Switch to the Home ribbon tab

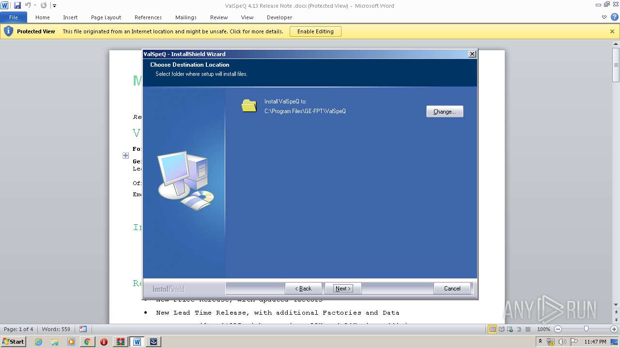43,17
